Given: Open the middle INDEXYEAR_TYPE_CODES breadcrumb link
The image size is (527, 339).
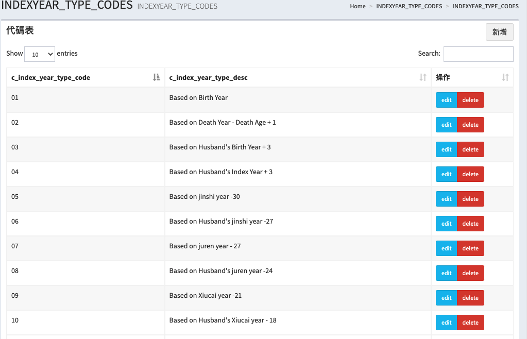Looking at the screenshot, I should click(x=409, y=6).
